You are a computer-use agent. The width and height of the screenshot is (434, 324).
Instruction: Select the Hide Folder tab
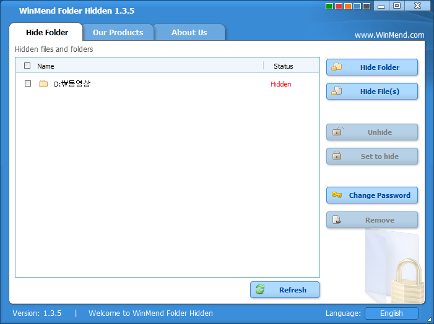[x=47, y=32]
